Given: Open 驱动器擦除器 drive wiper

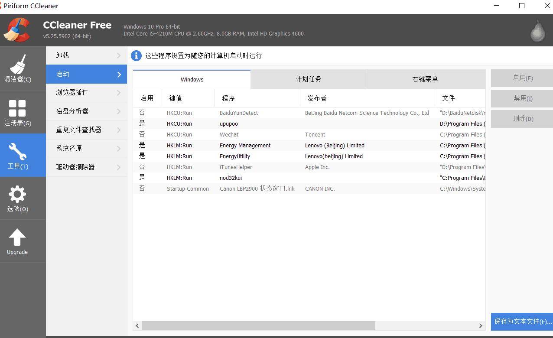Looking at the screenshot, I should (x=86, y=167).
